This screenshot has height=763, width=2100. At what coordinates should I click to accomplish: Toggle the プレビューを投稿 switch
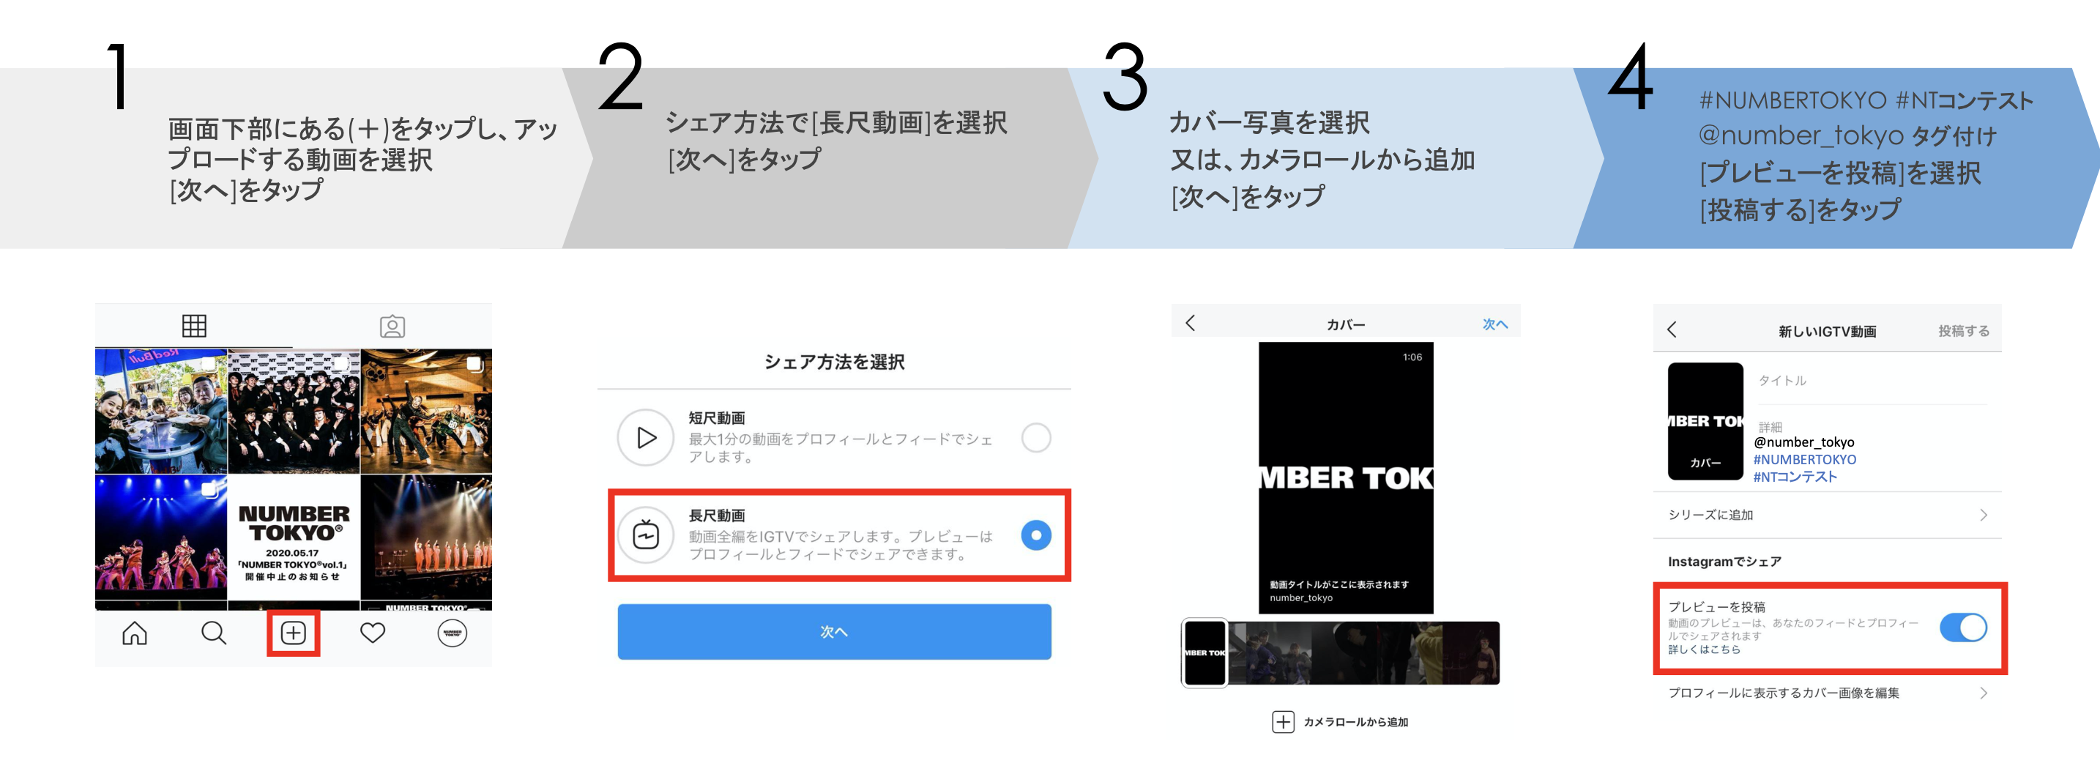tap(1963, 628)
